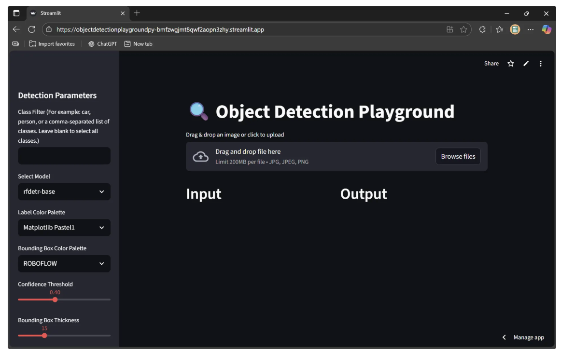This screenshot has width=561, height=353.
Task: Restore down the browser window
Action: point(526,13)
